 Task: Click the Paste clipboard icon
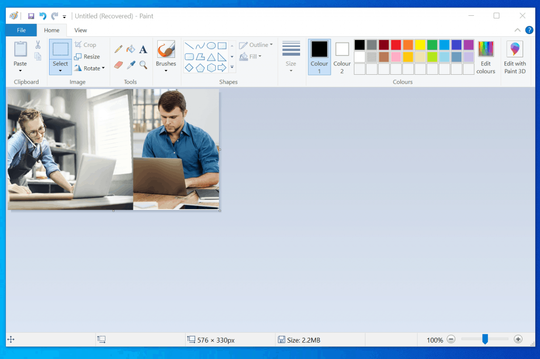[21, 49]
